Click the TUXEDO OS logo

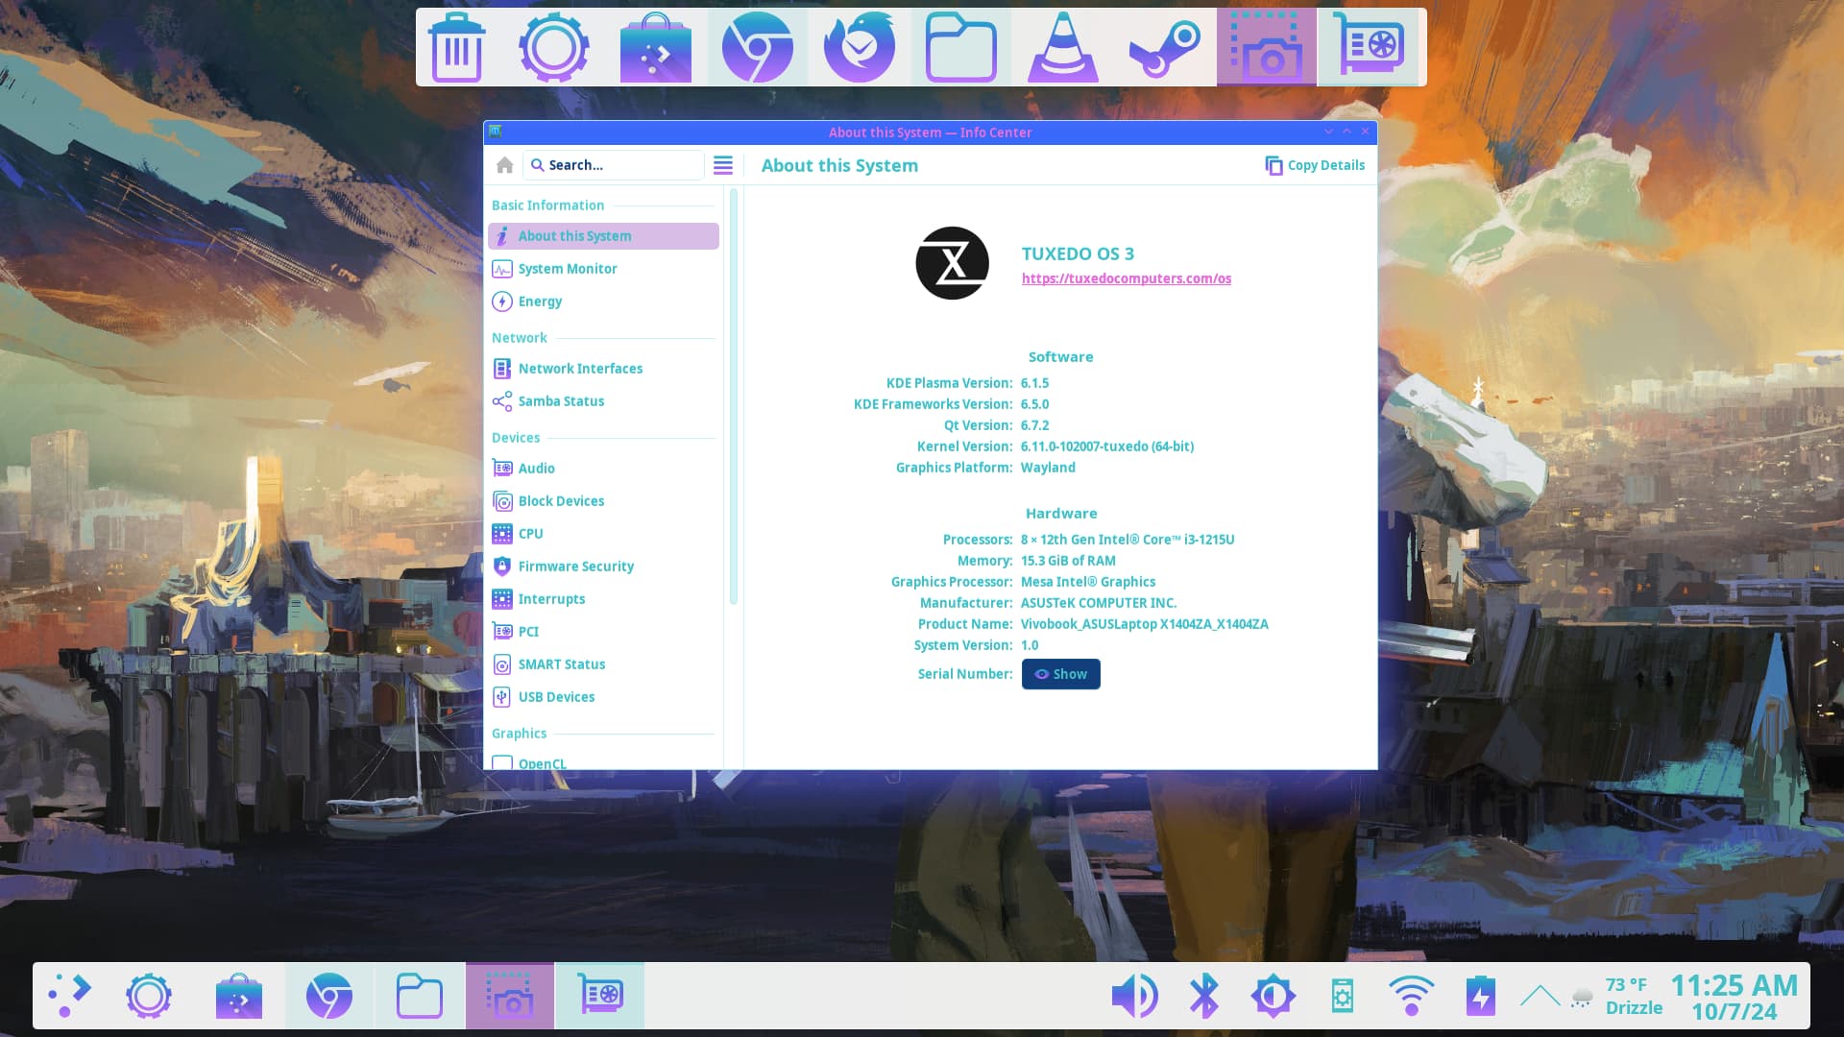[x=952, y=263]
